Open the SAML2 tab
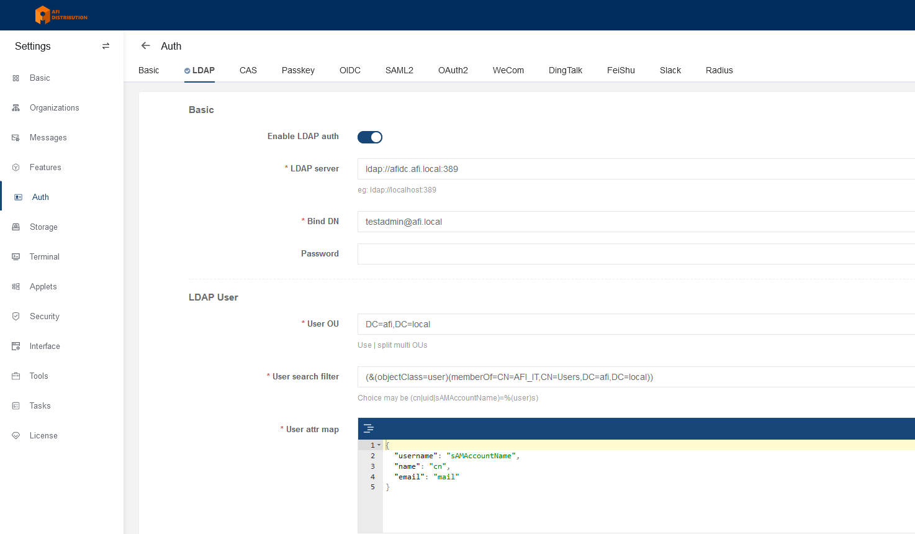This screenshot has height=534, width=915. [399, 70]
